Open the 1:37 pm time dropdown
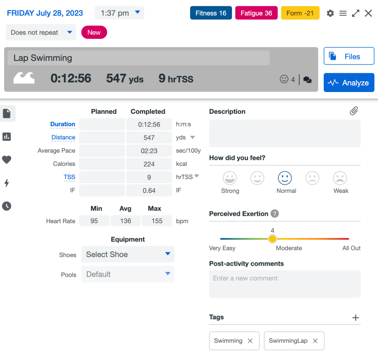 (x=119, y=13)
